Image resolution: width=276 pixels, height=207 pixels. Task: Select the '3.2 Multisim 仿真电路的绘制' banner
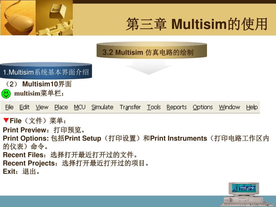[x=151, y=50]
